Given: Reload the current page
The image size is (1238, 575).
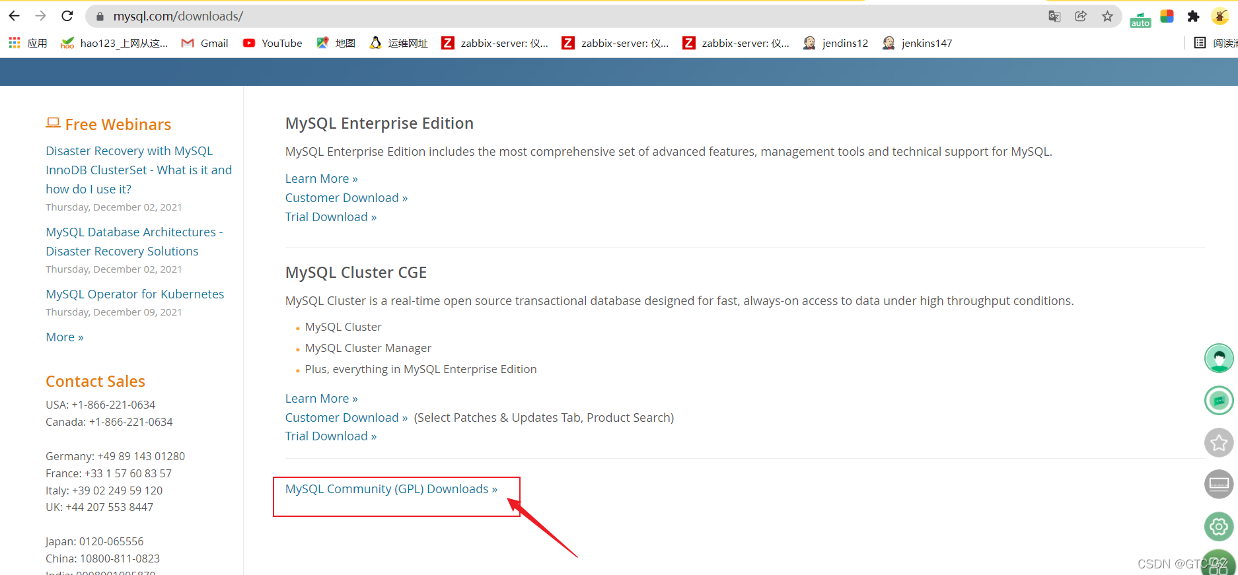Looking at the screenshot, I should (67, 16).
